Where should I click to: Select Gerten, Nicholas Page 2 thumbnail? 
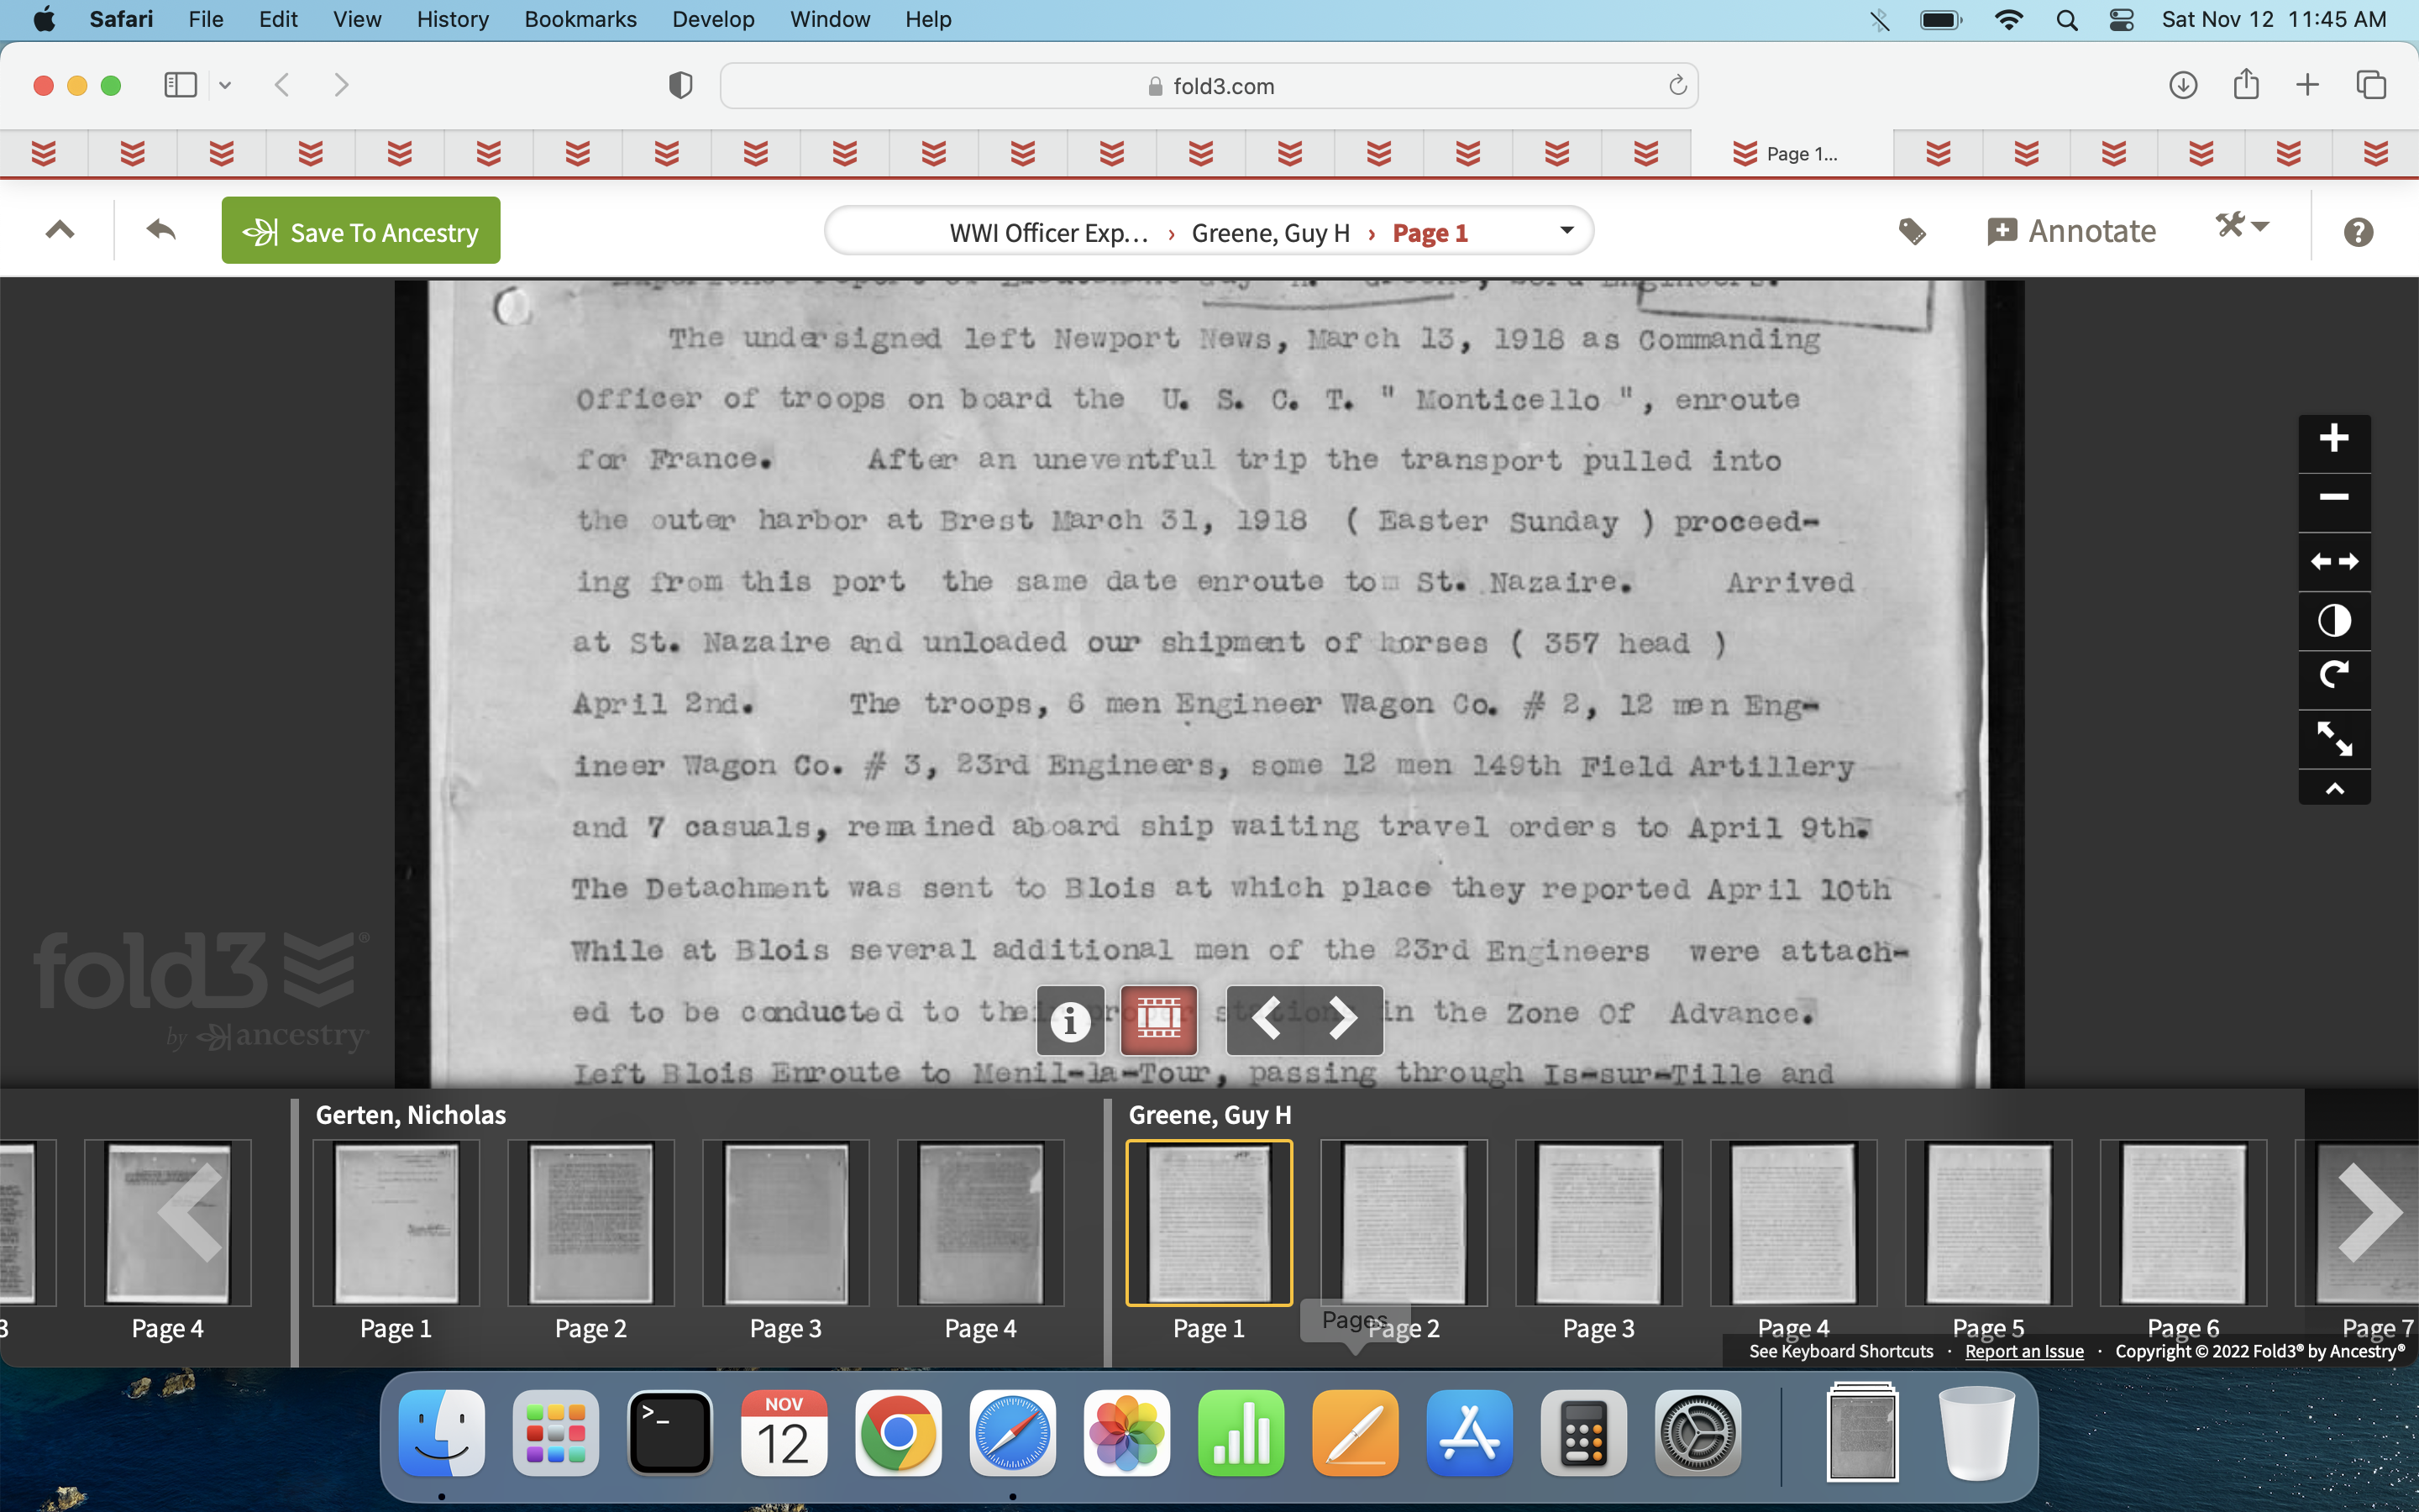point(590,1222)
